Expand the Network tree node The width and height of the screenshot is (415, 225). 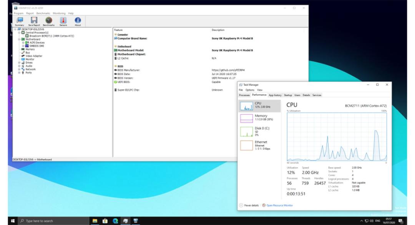19,70
